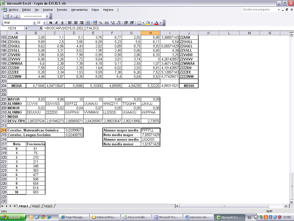294x221 pixels.
Task: Toggle bold formatting (N button)
Action: [51, 23]
